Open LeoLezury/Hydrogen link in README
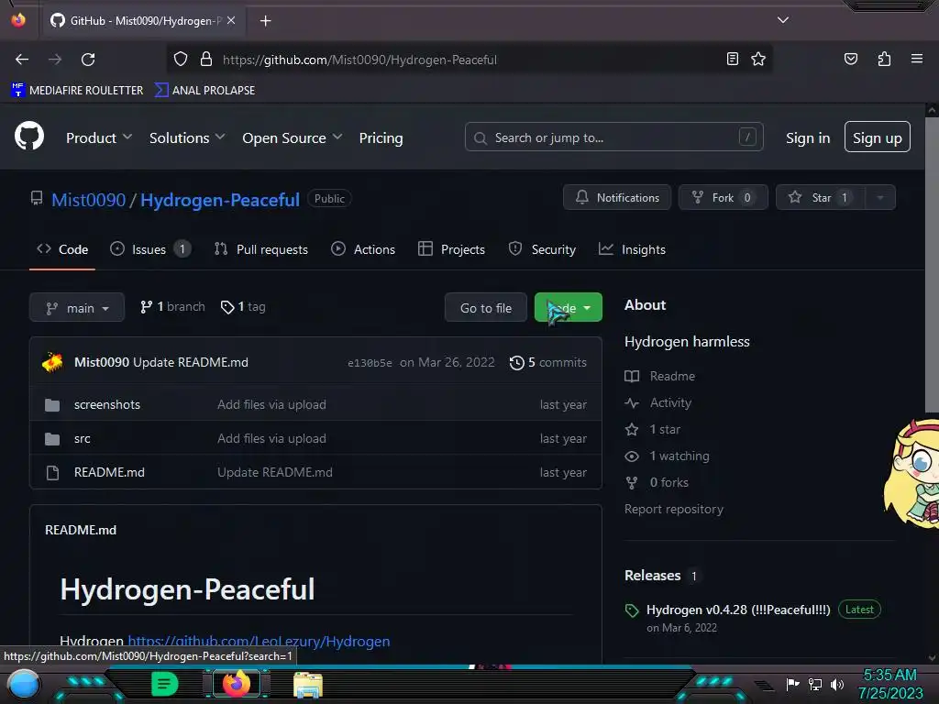The width and height of the screenshot is (939, 704). click(x=259, y=641)
